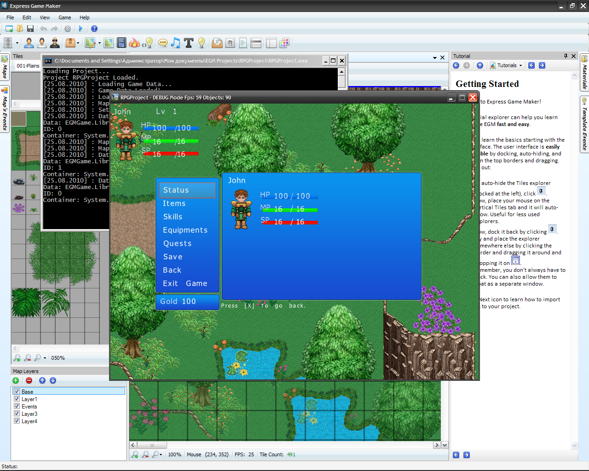
Task: Open the package box dropdown arrow
Action: (78, 43)
